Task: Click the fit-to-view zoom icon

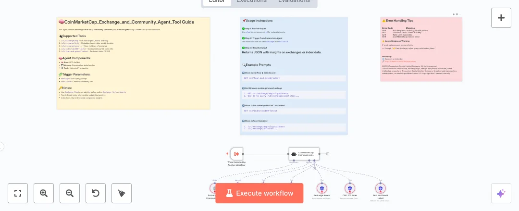Action: pos(18,193)
